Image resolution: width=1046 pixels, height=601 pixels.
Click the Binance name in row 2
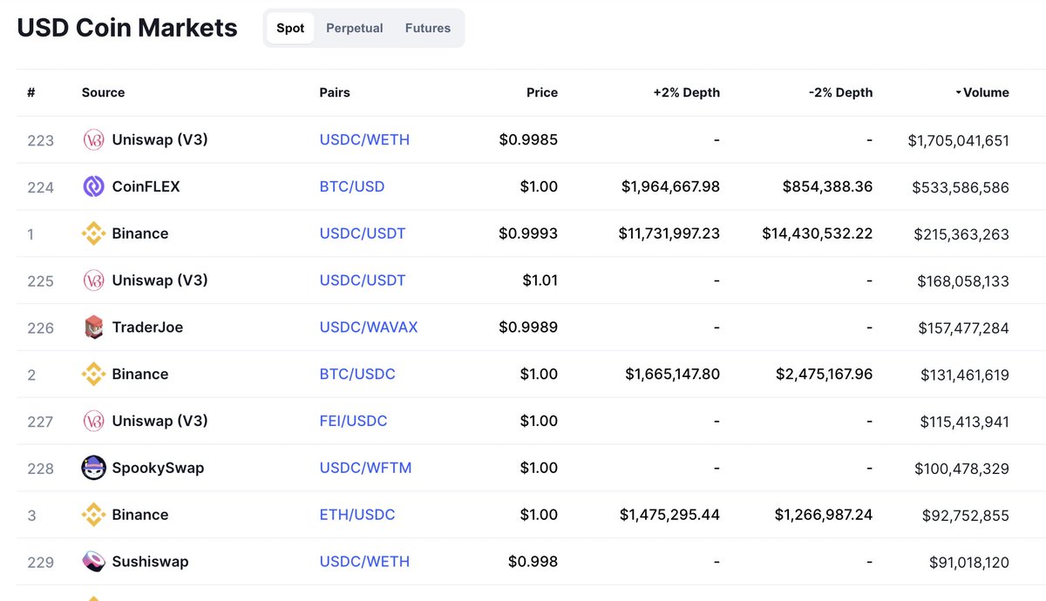click(140, 375)
